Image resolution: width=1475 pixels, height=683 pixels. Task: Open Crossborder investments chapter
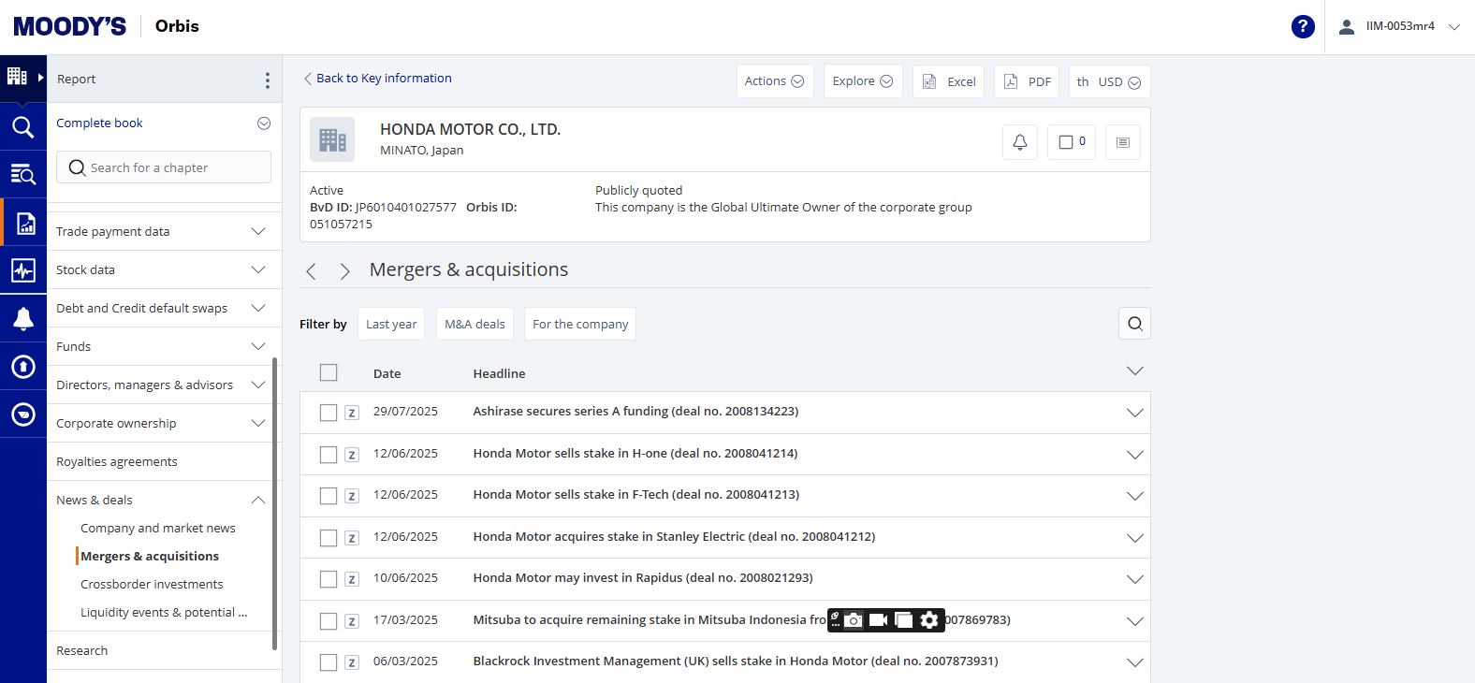(x=152, y=584)
